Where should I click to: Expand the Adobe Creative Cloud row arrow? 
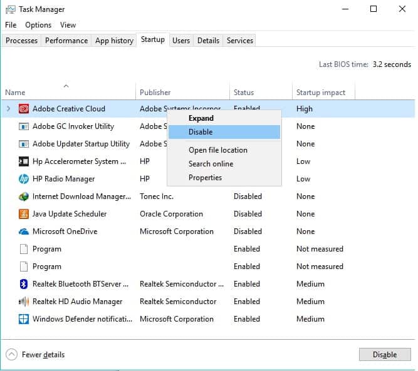8,109
